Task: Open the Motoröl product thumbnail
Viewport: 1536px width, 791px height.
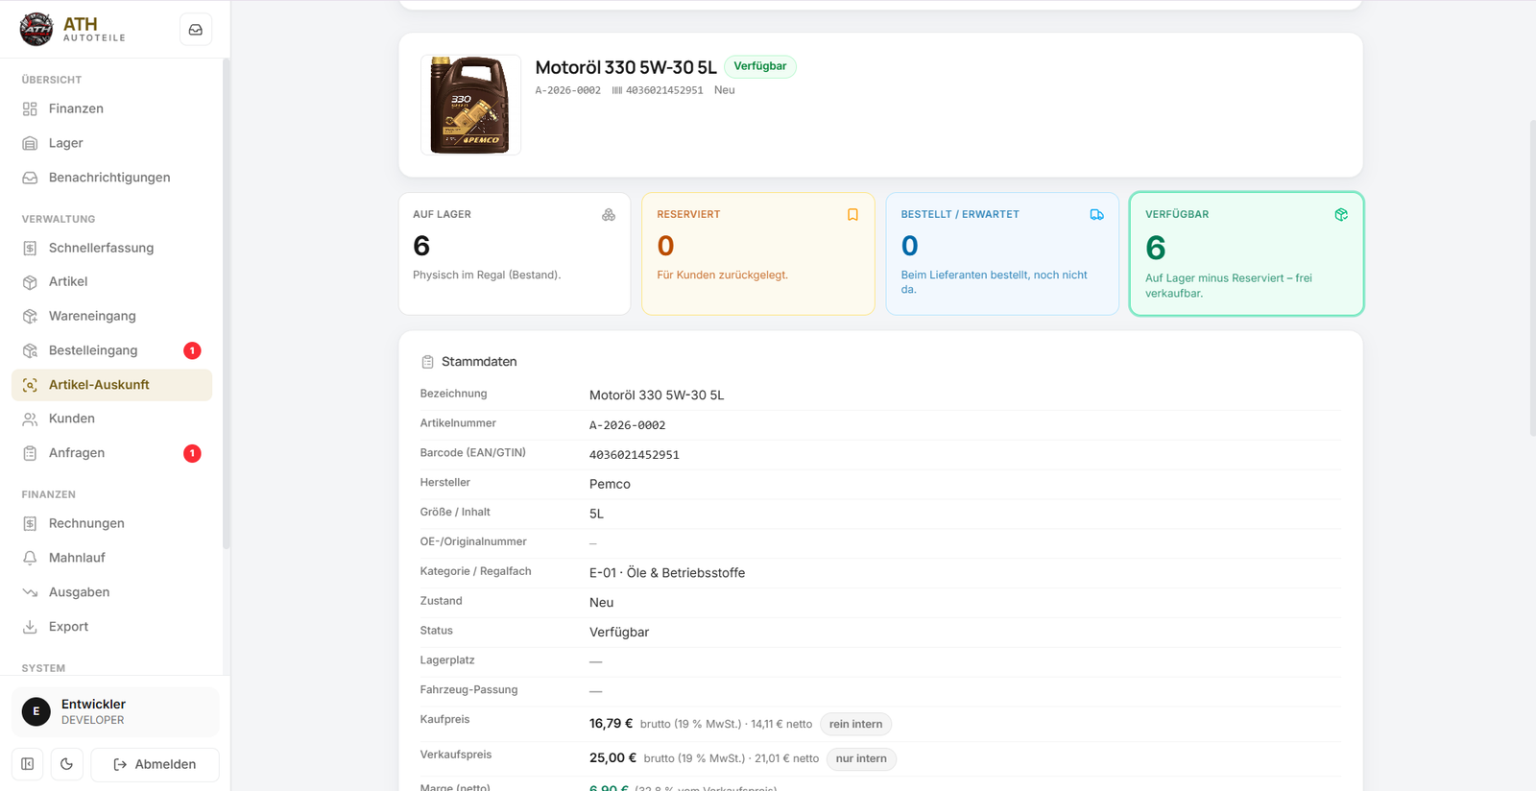Action: [470, 105]
